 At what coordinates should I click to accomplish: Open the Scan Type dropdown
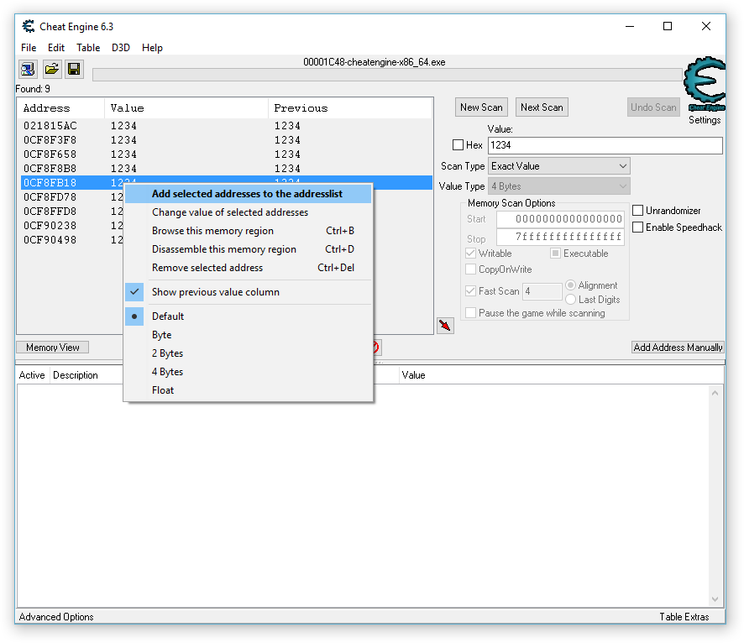(559, 166)
